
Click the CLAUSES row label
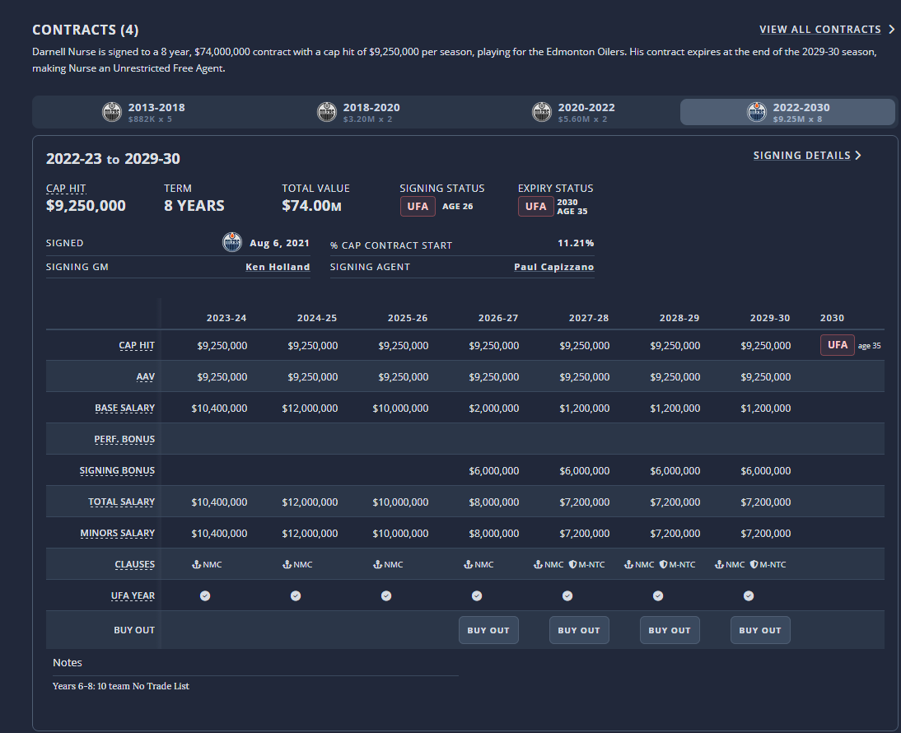click(x=134, y=565)
